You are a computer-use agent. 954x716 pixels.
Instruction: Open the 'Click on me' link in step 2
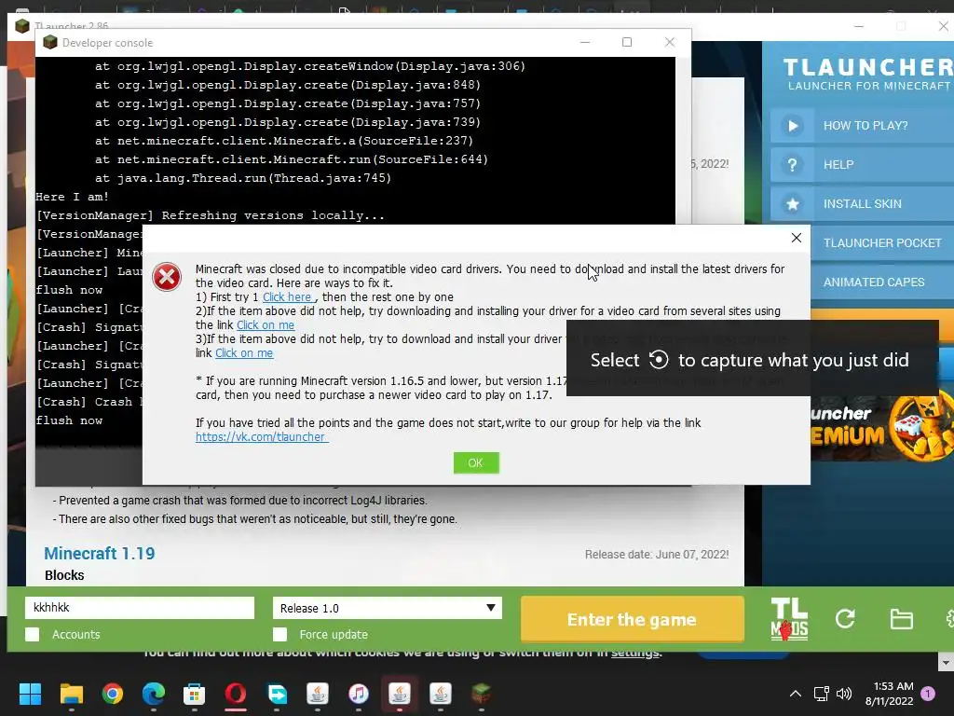(x=266, y=325)
